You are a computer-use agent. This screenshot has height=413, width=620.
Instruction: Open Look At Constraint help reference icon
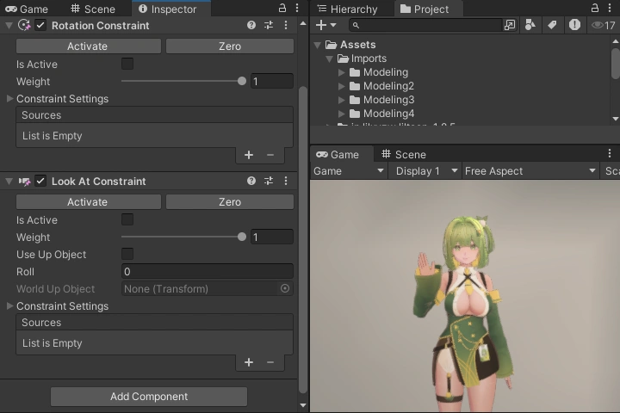(251, 181)
